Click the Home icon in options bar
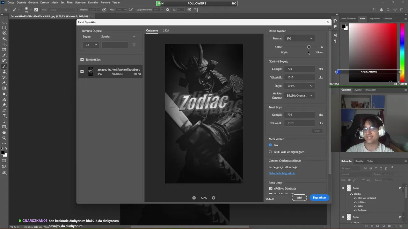The width and height of the screenshot is (408, 229). [6, 10]
